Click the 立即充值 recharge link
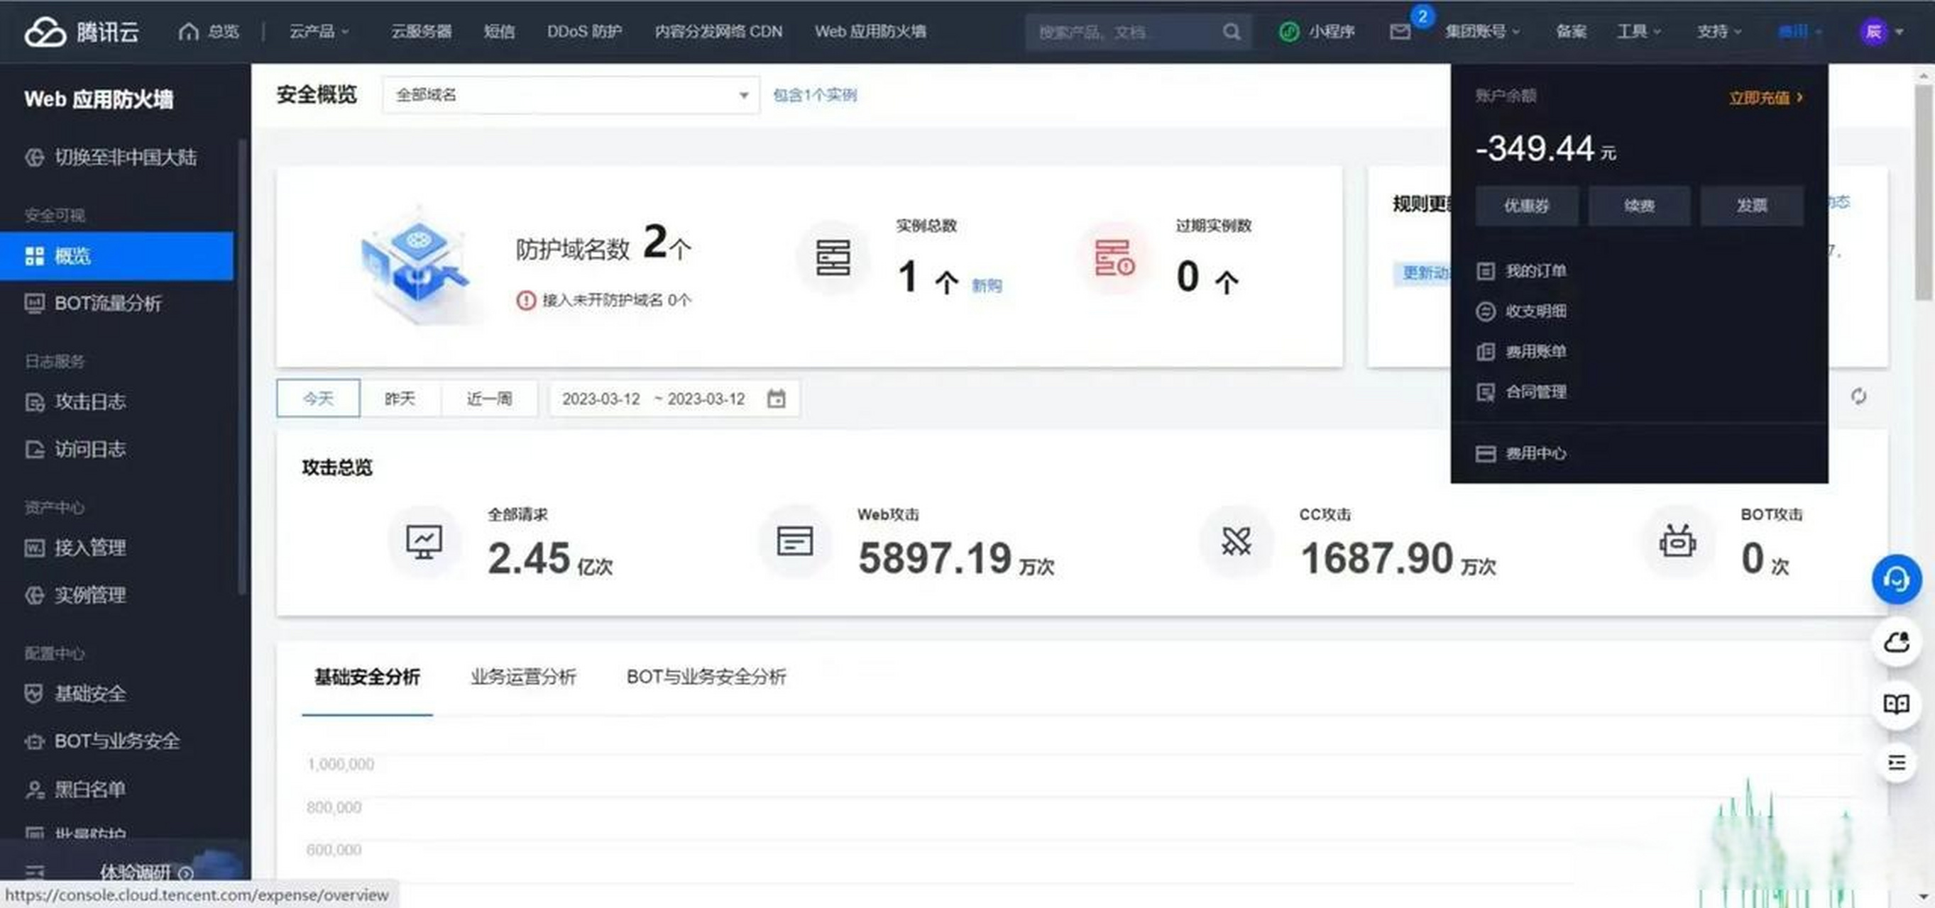1935x908 pixels. [1765, 98]
